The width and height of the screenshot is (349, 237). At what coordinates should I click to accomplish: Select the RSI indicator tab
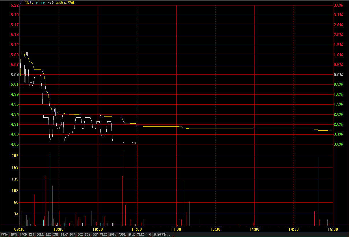(x=49, y=234)
